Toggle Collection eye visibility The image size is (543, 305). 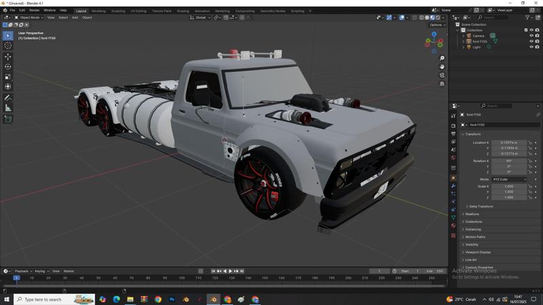(531, 30)
